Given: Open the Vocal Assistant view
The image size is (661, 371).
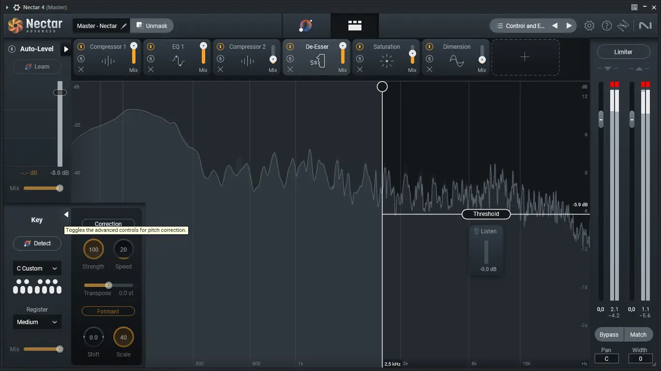Looking at the screenshot, I should (x=306, y=26).
